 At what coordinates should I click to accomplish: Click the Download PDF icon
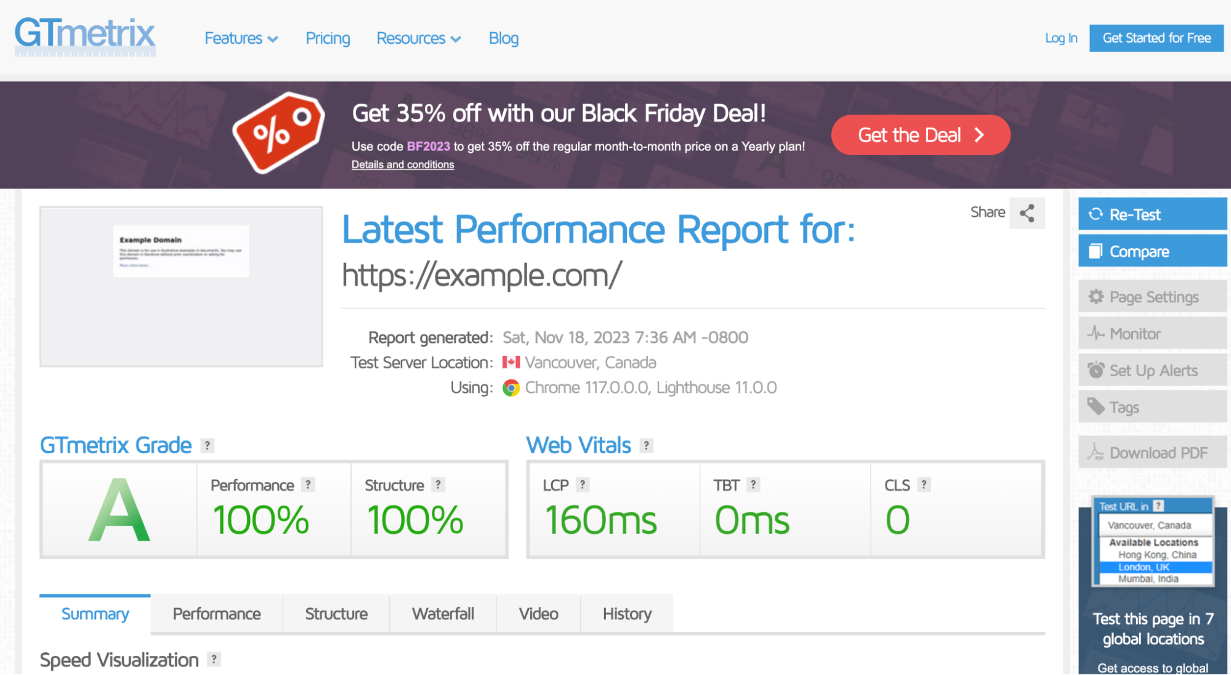coord(1096,453)
